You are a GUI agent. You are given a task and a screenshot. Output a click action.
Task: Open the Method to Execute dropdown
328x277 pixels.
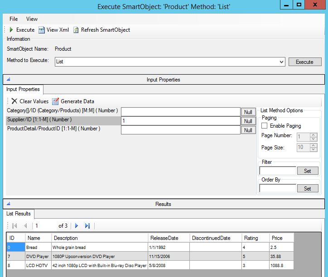(281, 62)
